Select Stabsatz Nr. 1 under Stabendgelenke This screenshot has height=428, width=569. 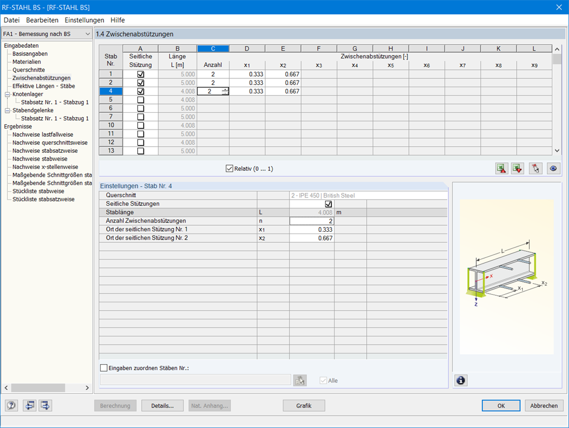tap(55, 118)
